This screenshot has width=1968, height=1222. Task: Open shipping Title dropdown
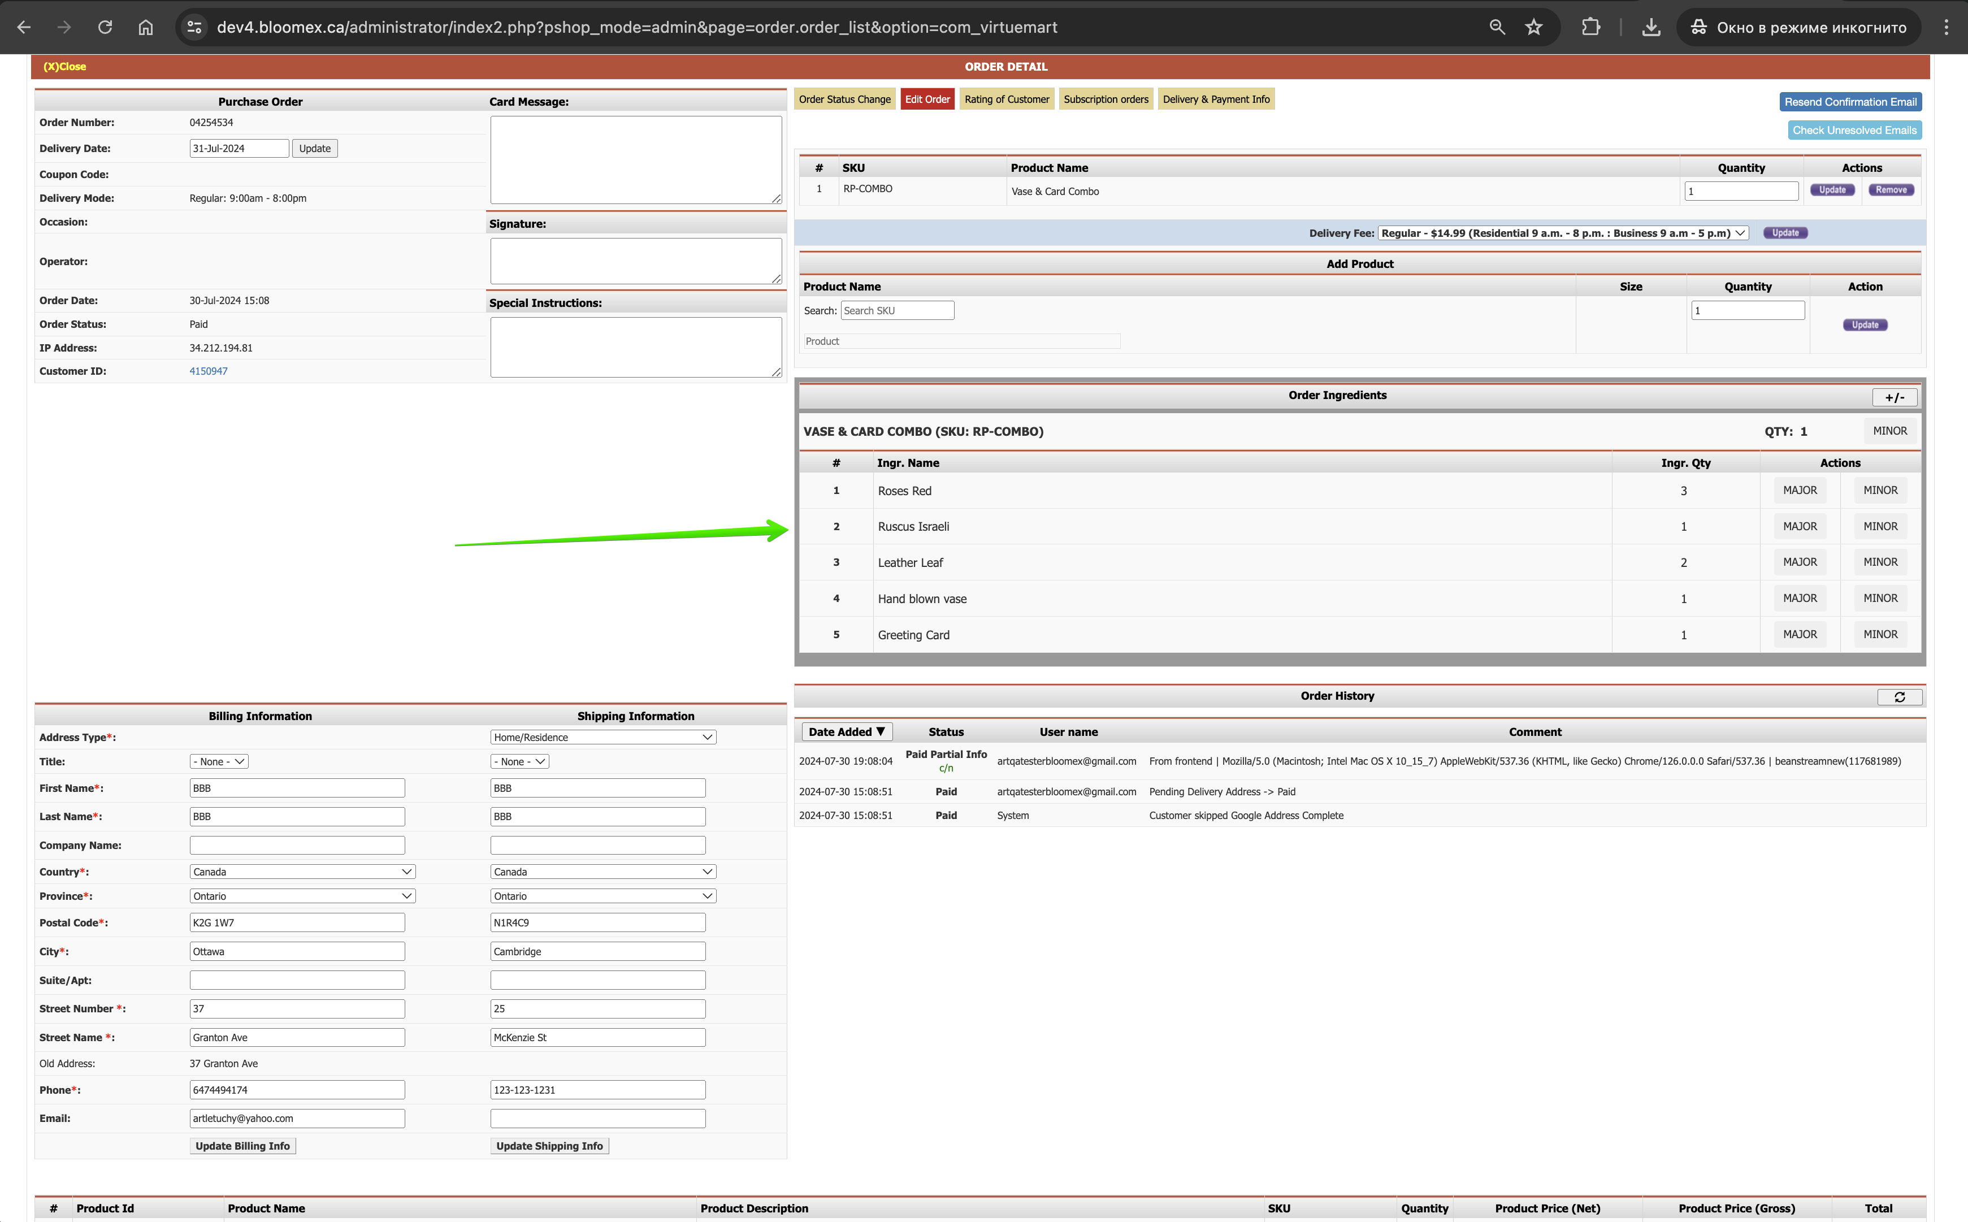(519, 761)
